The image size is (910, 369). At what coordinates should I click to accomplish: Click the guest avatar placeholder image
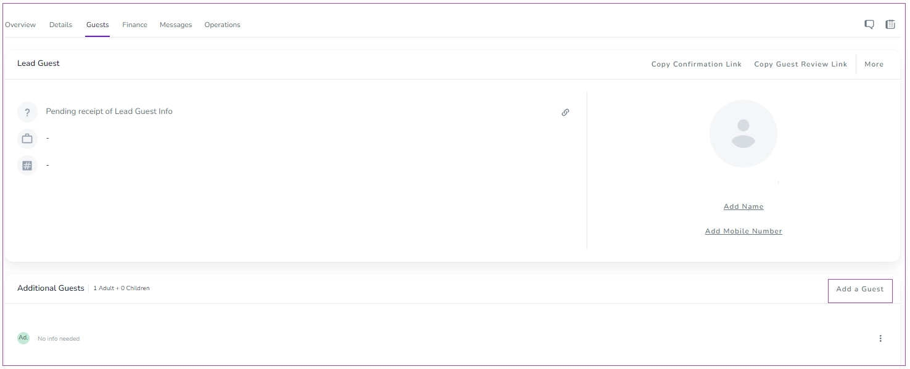[743, 134]
